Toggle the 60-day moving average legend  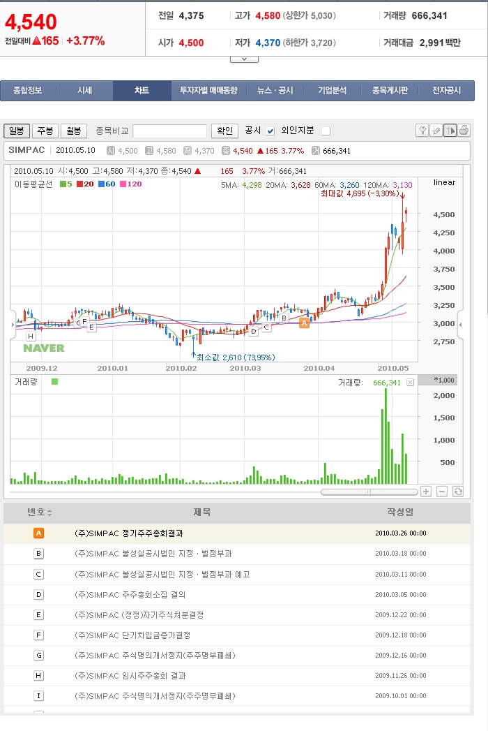pos(107,184)
